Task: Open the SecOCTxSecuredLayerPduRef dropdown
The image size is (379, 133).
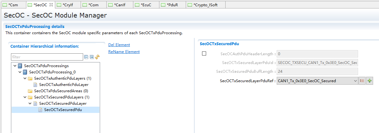Action: point(355,81)
